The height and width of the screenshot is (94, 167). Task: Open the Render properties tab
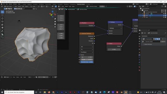[139, 37]
